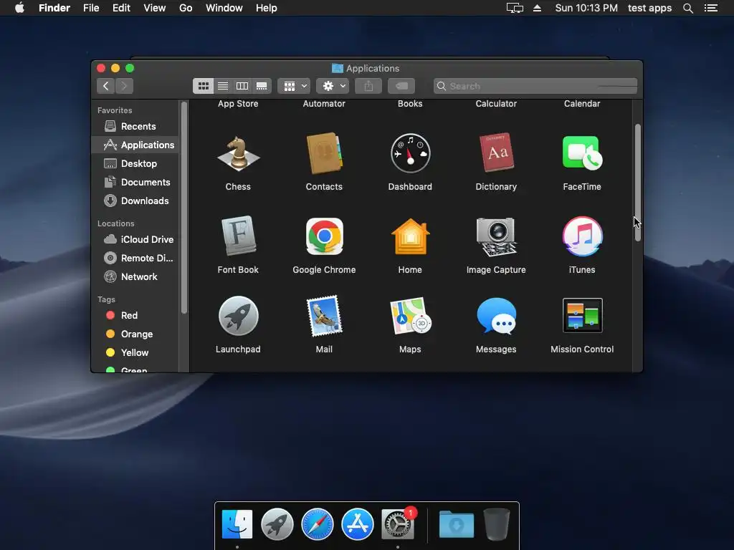Open the Window menu
734x550 pixels.
[224, 8]
